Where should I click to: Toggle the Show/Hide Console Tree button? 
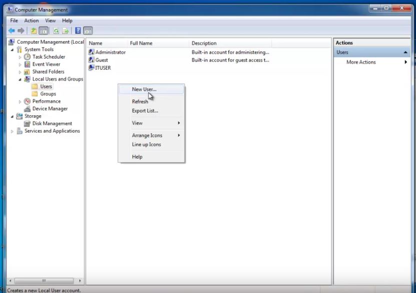[x=45, y=31]
